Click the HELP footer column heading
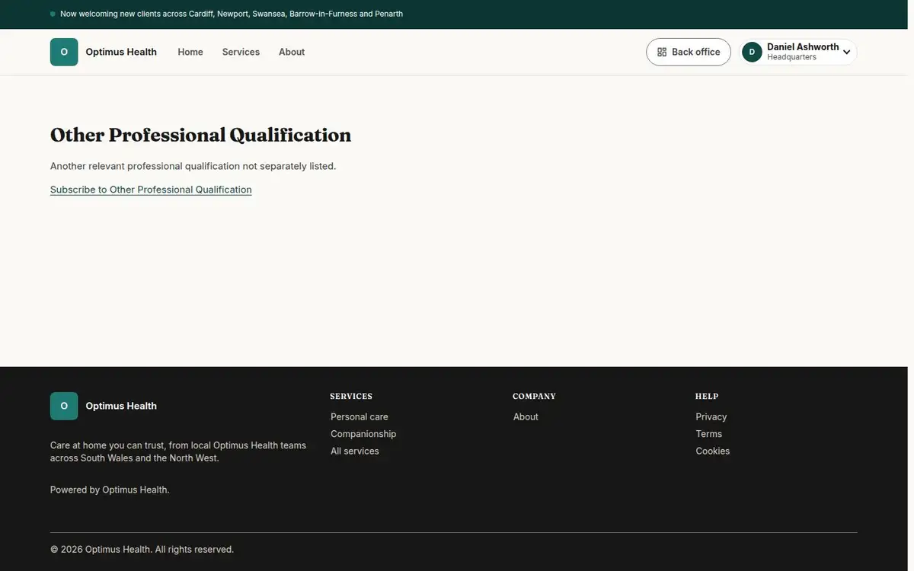This screenshot has height=571, width=914. (707, 396)
